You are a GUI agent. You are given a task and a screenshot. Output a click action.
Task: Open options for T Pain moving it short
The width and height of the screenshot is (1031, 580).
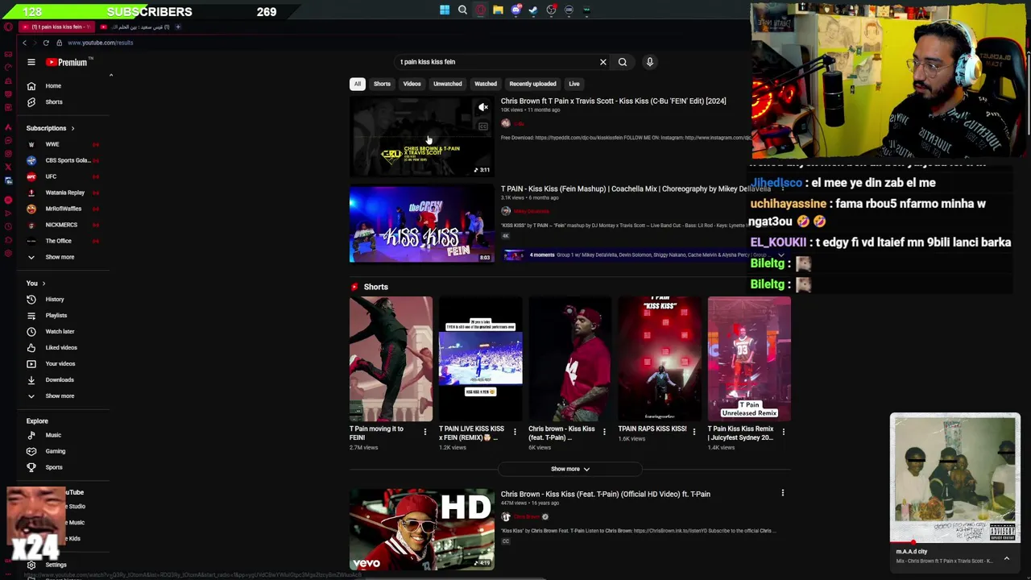click(x=425, y=432)
